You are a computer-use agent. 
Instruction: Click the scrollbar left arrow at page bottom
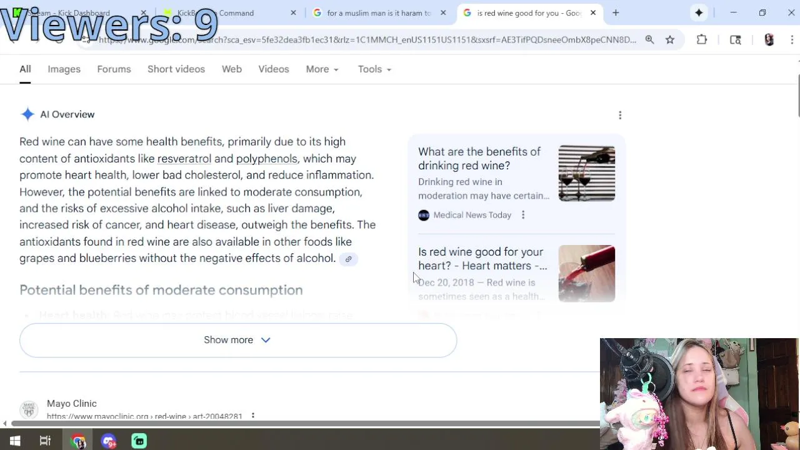[x=4, y=424]
